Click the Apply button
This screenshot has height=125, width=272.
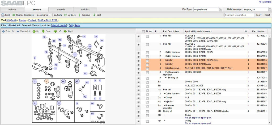click(259, 15)
